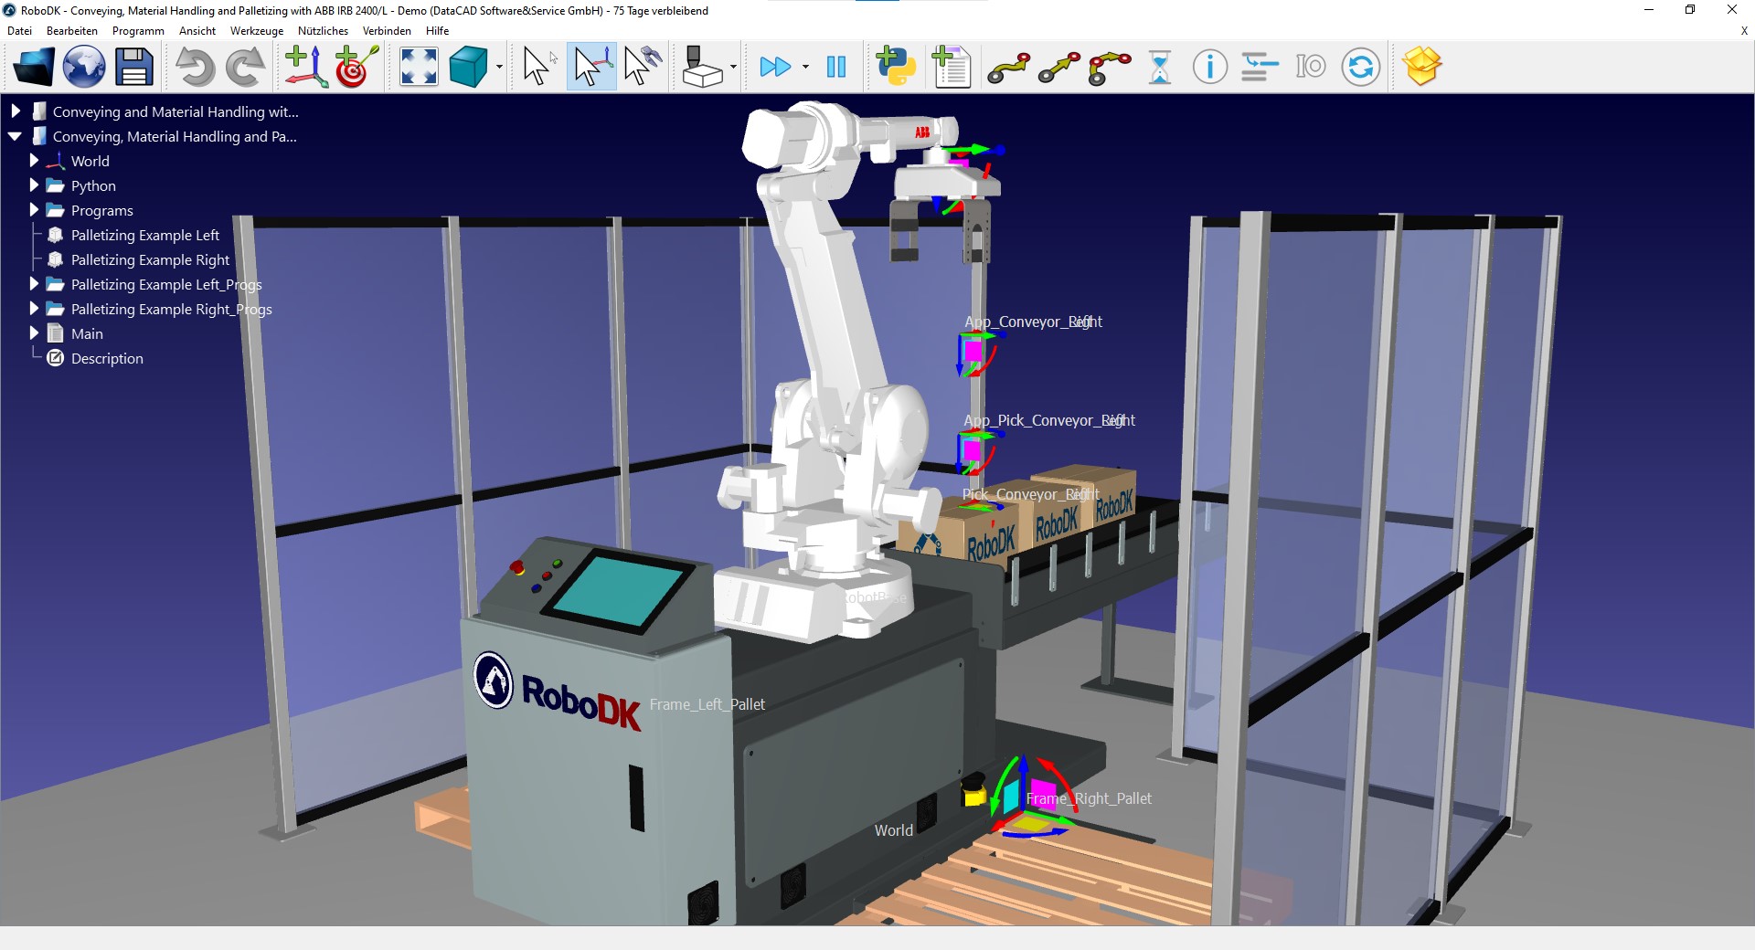Viewport: 1755px width, 950px height.
Task: Click the Frame_Right_Pallet label
Action: [1089, 798]
